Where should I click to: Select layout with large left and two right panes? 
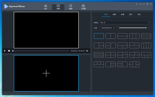click(99, 45)
